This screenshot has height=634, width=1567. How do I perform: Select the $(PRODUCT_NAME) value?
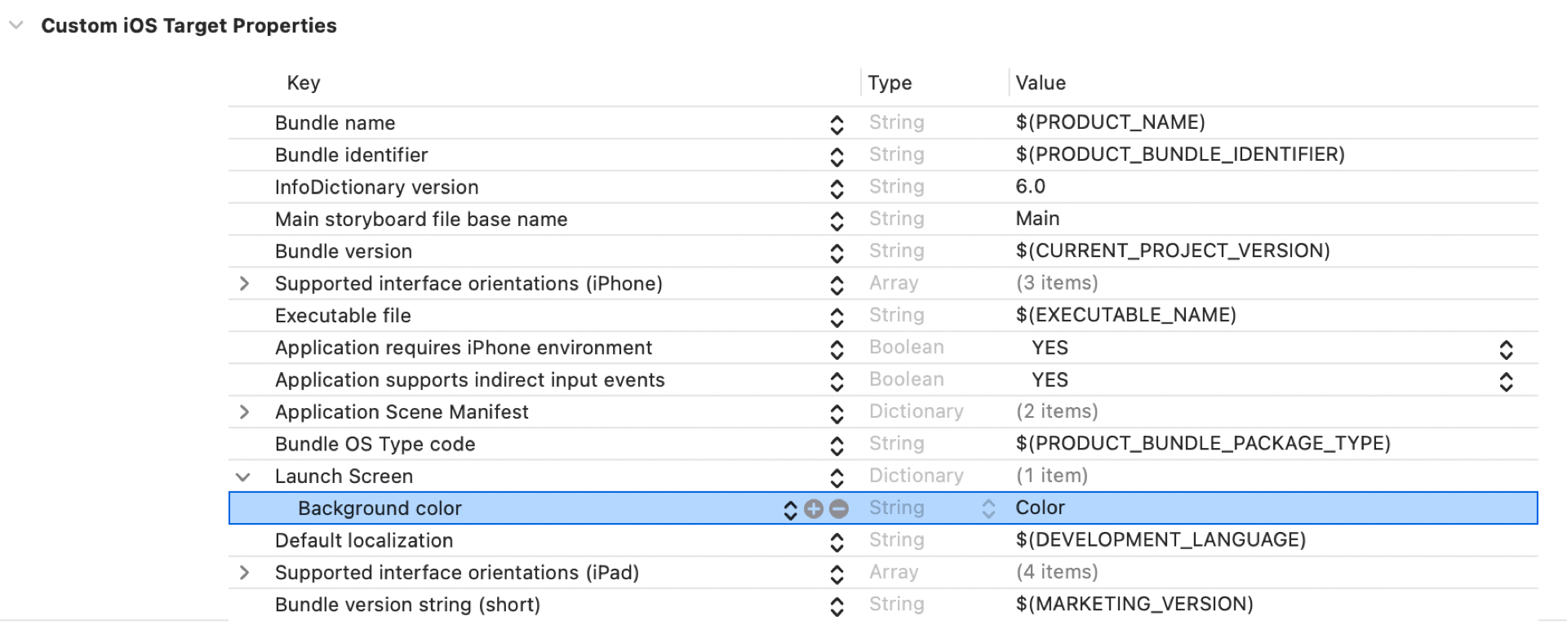tap(1110, 122)
